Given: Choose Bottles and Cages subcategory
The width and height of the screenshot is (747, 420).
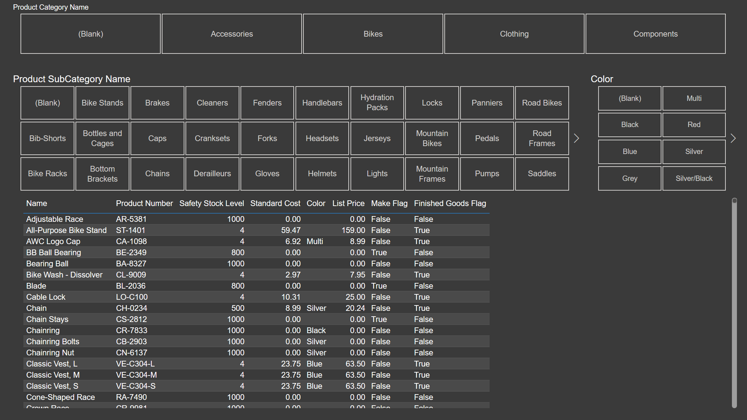Looking at the screenshot, I should (102, 138).
